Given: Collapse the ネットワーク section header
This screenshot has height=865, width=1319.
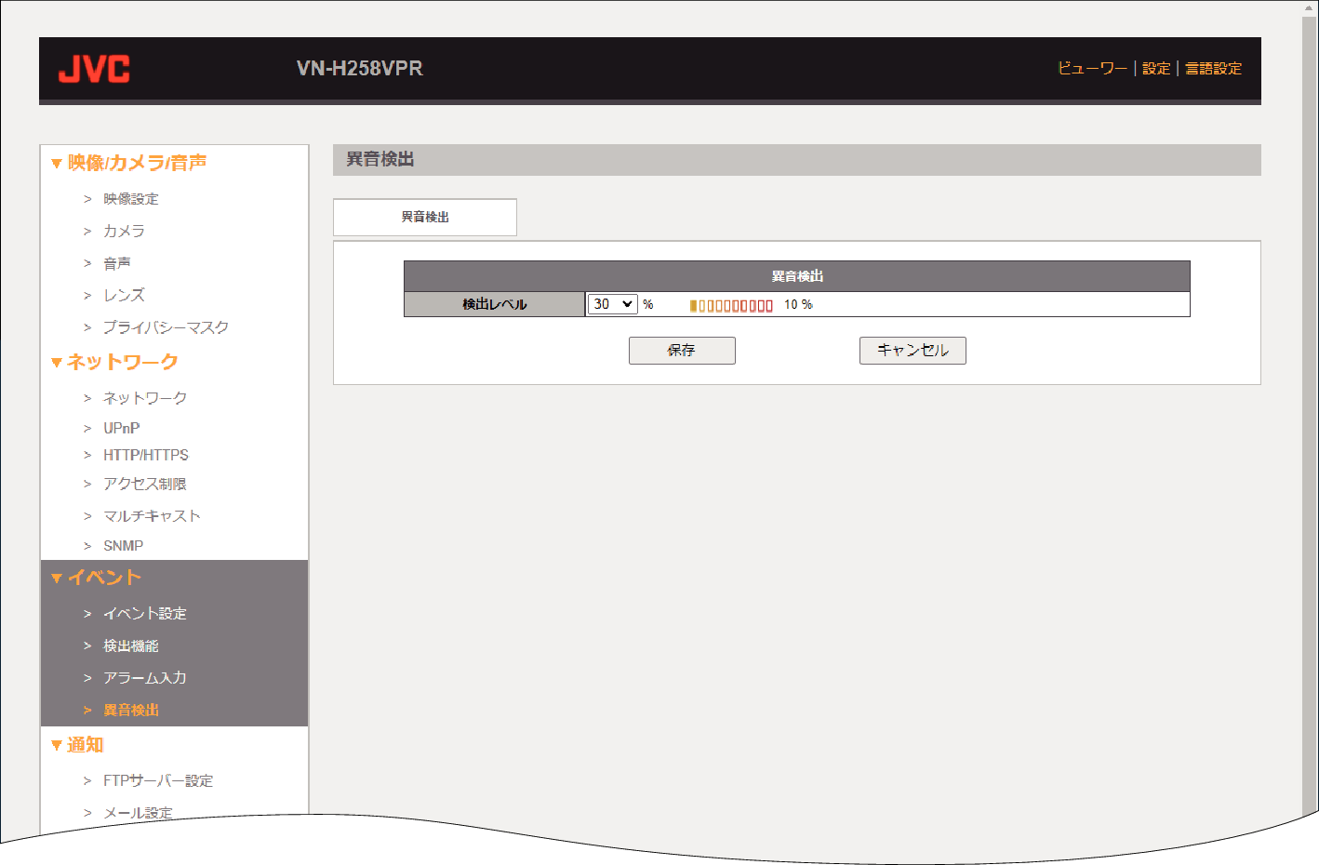Looking at the screenshot, I should (x=114, y=362).
